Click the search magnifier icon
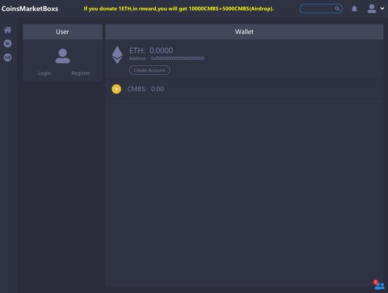This screenshot has width=388, height=293. [337, 8]
